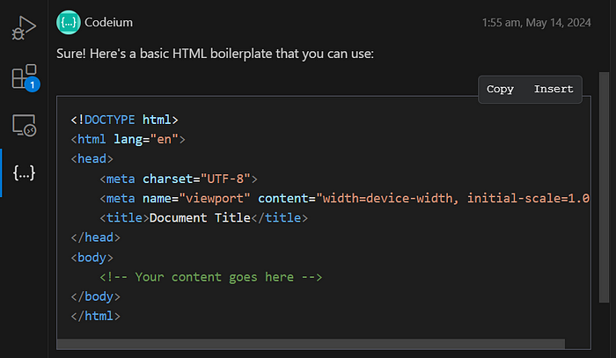Click the meta viewport line
The image size is (616, 358).
pos(345,199)
